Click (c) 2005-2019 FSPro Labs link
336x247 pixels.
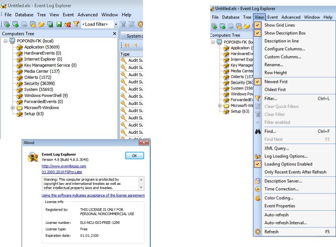pos(62,172)
